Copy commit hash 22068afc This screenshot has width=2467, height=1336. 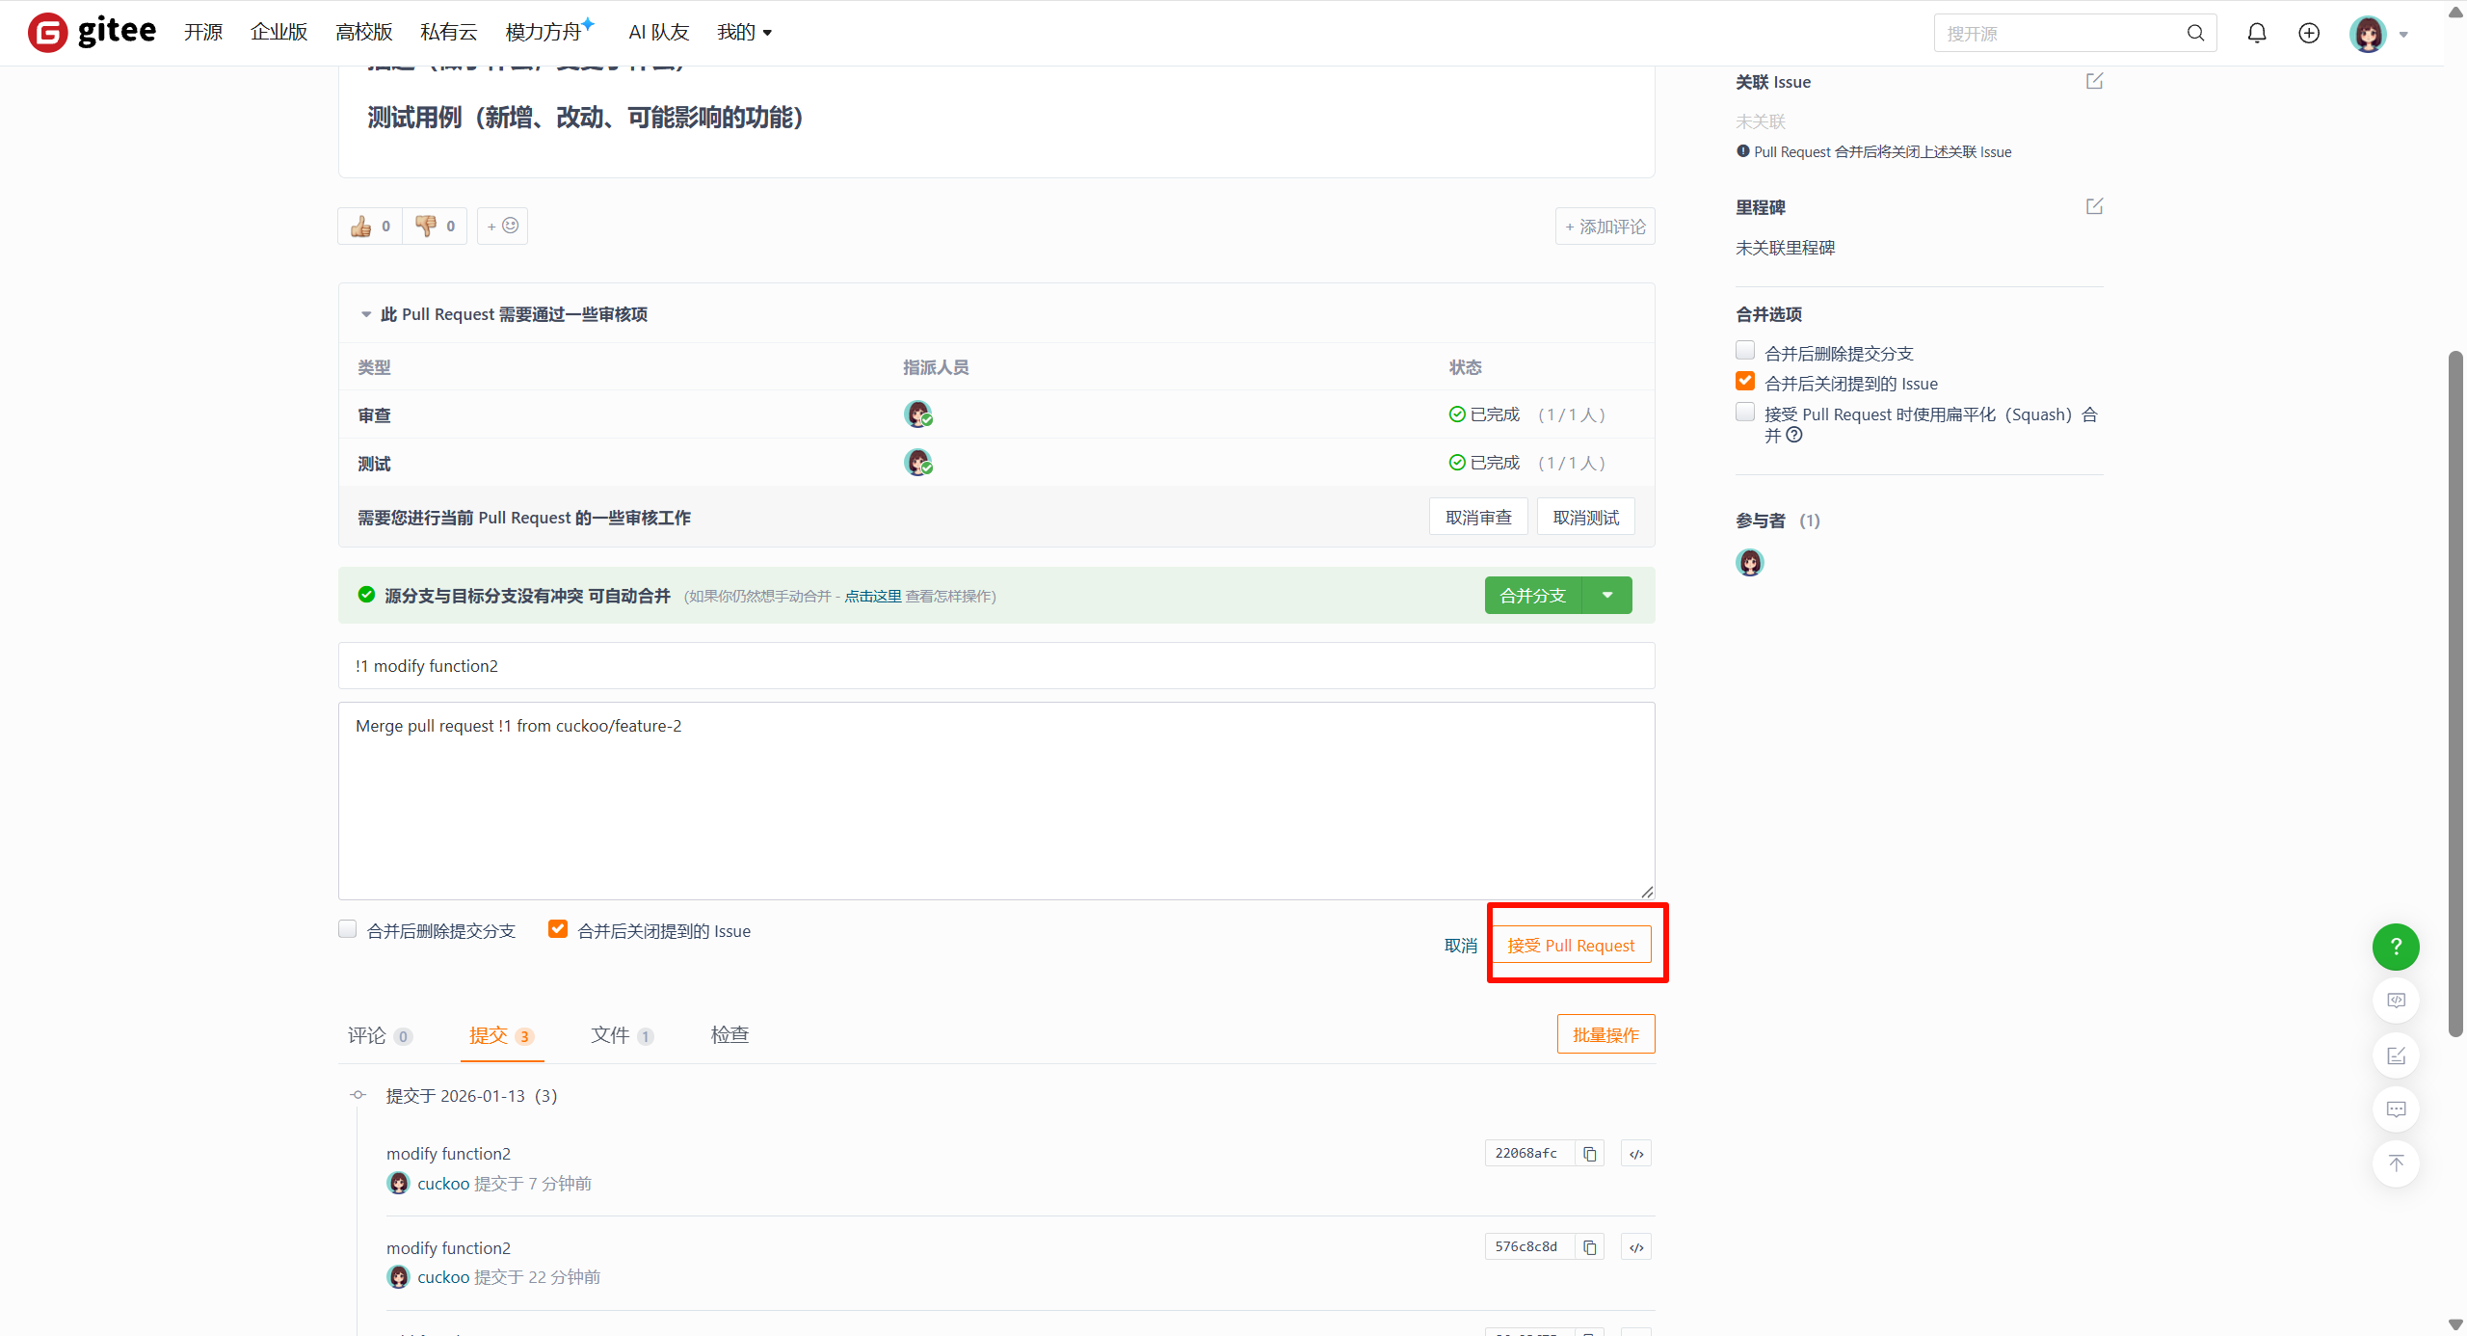[1590, 1154]
